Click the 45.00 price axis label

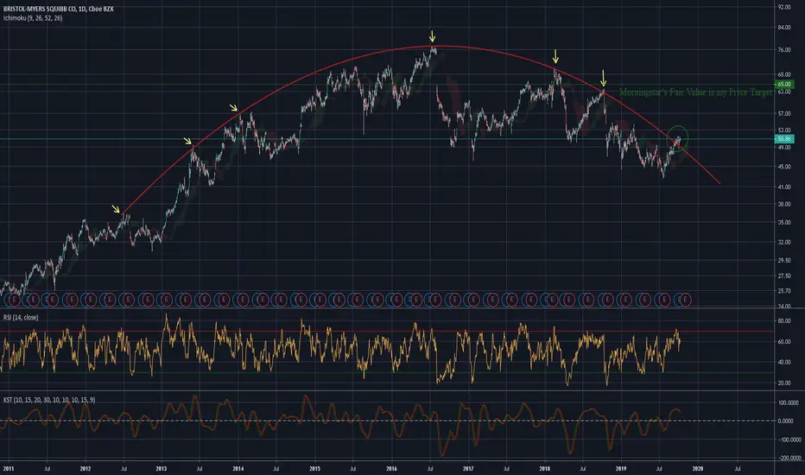[x=784, y=167]
